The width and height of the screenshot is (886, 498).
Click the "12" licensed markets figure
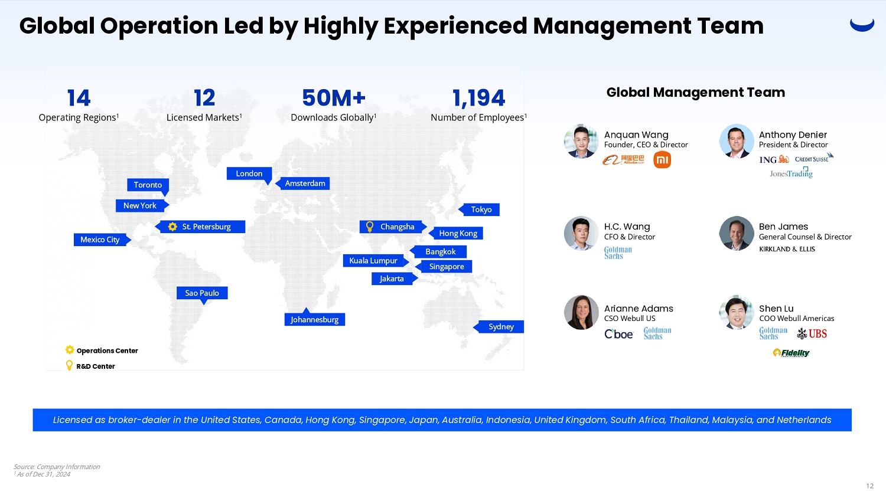[x=204, y=98]
